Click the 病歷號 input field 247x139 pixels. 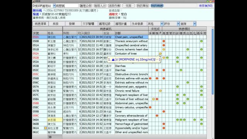tap(71, 6)
